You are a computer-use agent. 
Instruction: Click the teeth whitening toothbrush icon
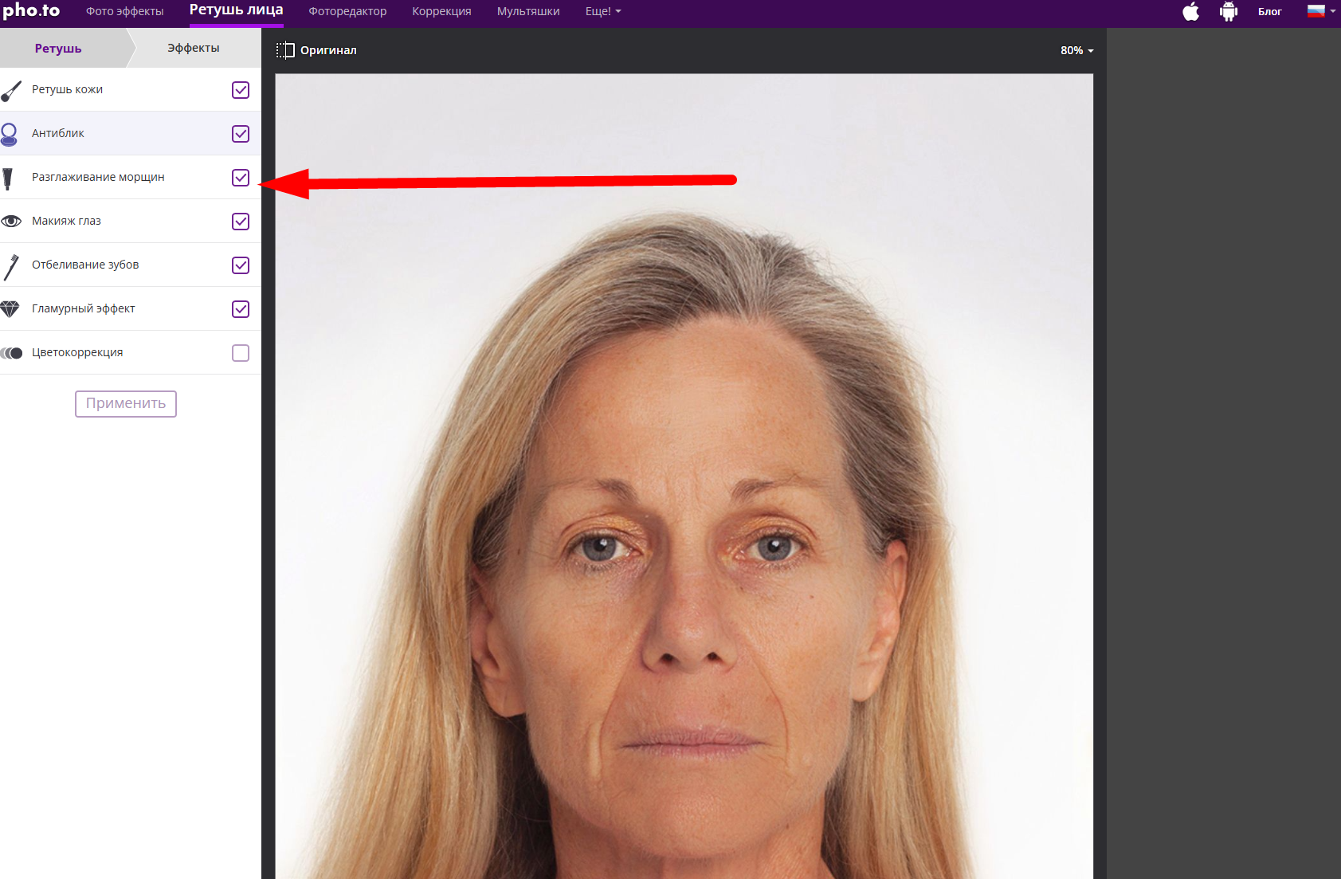click(11, 267)
